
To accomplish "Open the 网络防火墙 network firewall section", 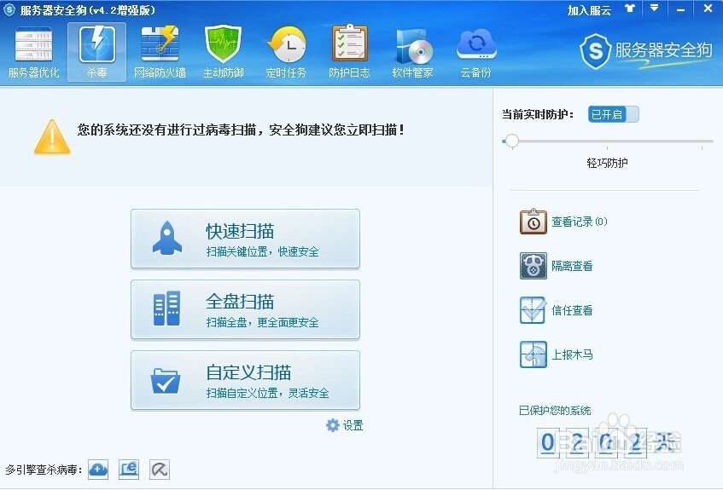I will (x=160, y=53).
